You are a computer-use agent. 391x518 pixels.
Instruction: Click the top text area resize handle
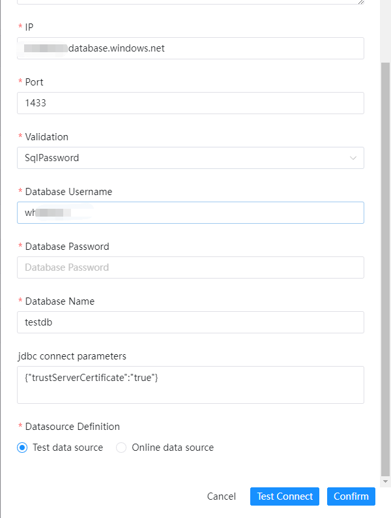[x=361, y=2]
